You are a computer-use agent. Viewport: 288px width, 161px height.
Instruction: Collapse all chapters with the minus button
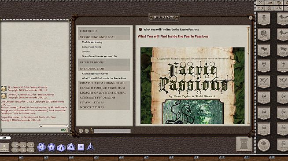(86, 131)
